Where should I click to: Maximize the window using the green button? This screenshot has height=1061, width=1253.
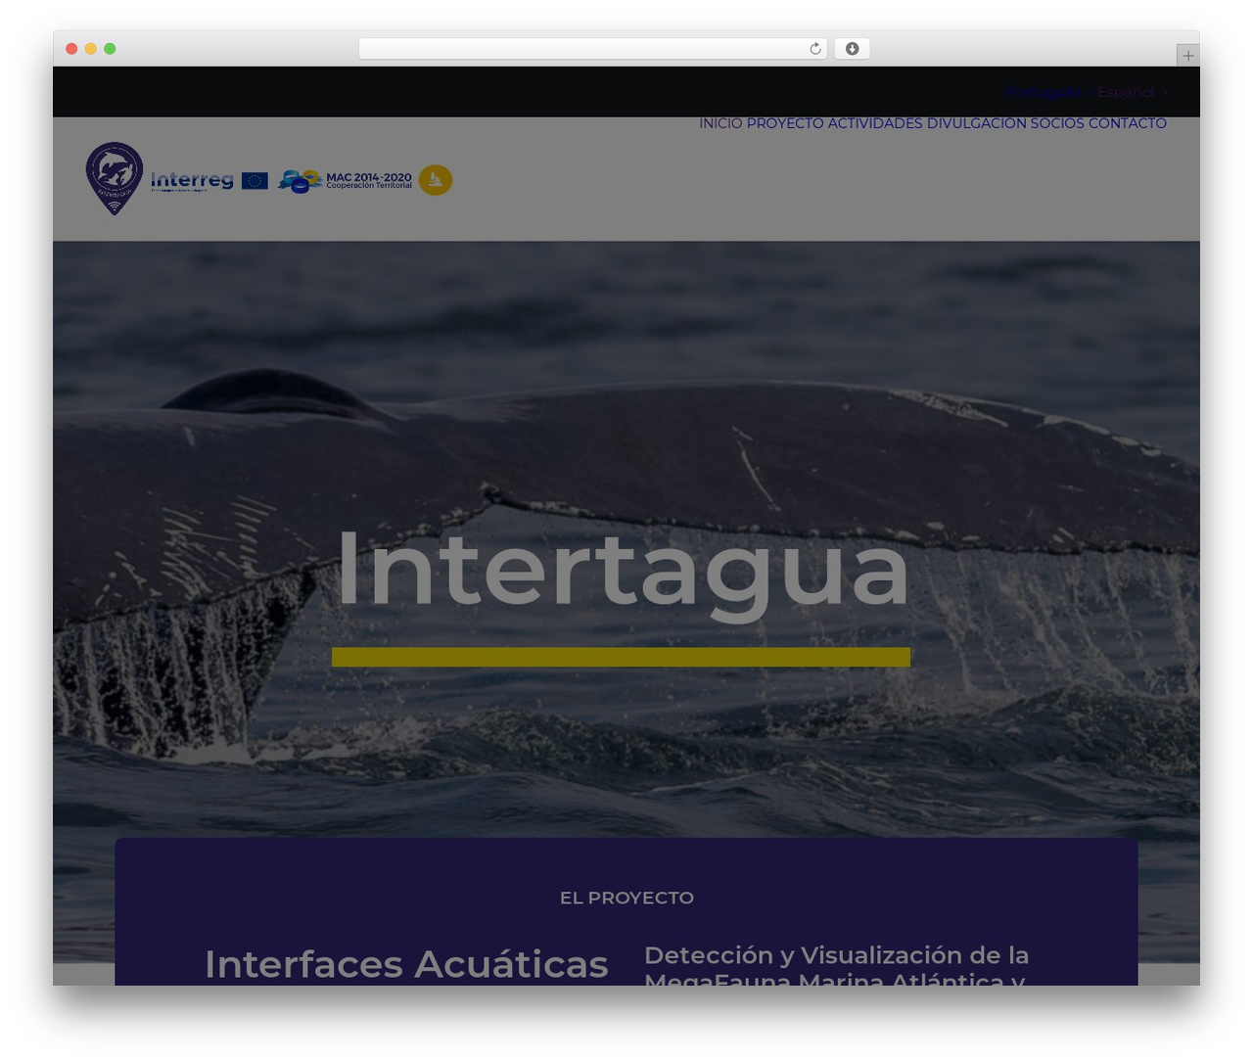(110, 49)
